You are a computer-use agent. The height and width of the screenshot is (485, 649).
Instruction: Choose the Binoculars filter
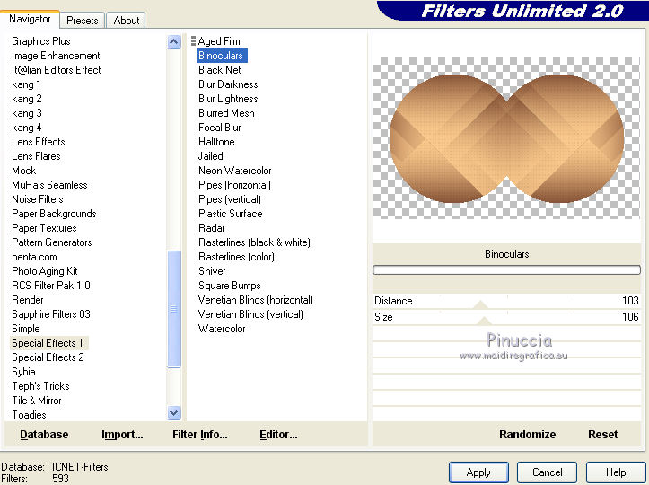click(x=222, y=56)
